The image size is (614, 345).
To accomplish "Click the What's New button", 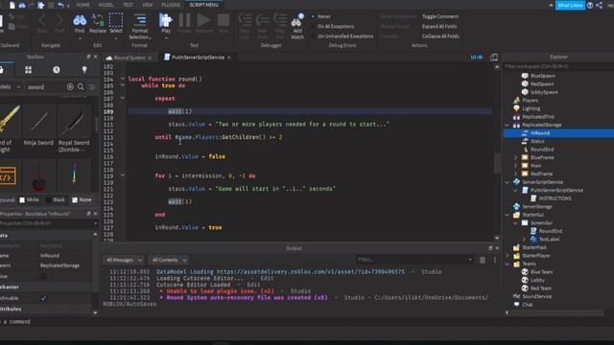I will click(x=570, y=5).
